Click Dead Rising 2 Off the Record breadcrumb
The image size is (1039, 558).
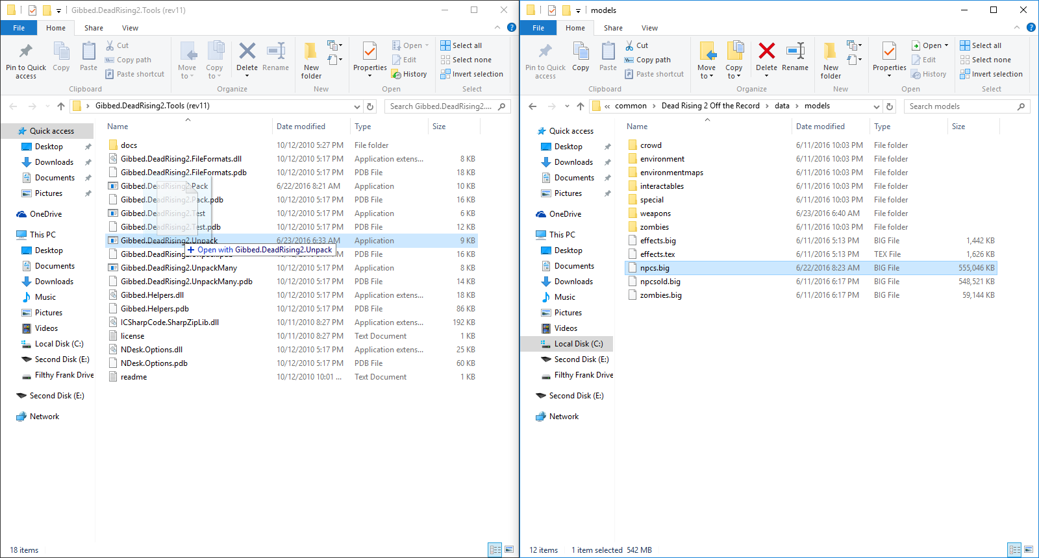point(710,106)
